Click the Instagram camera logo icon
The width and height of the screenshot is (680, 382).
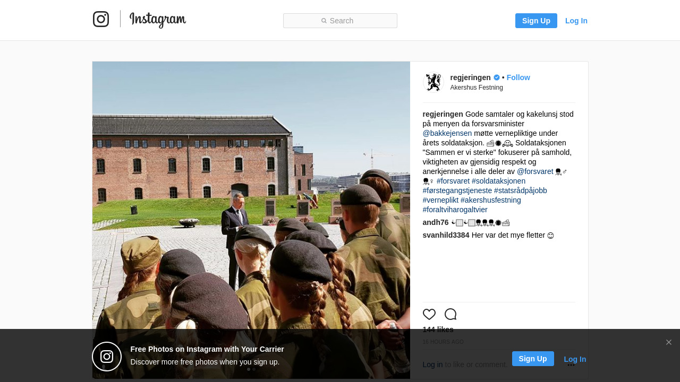tap(101, 19)
